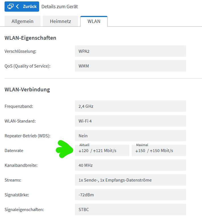The width and height of the screenshot is (202, 221).
Task: Click the Maximal data rate field
Action: (x=159, y=151)
